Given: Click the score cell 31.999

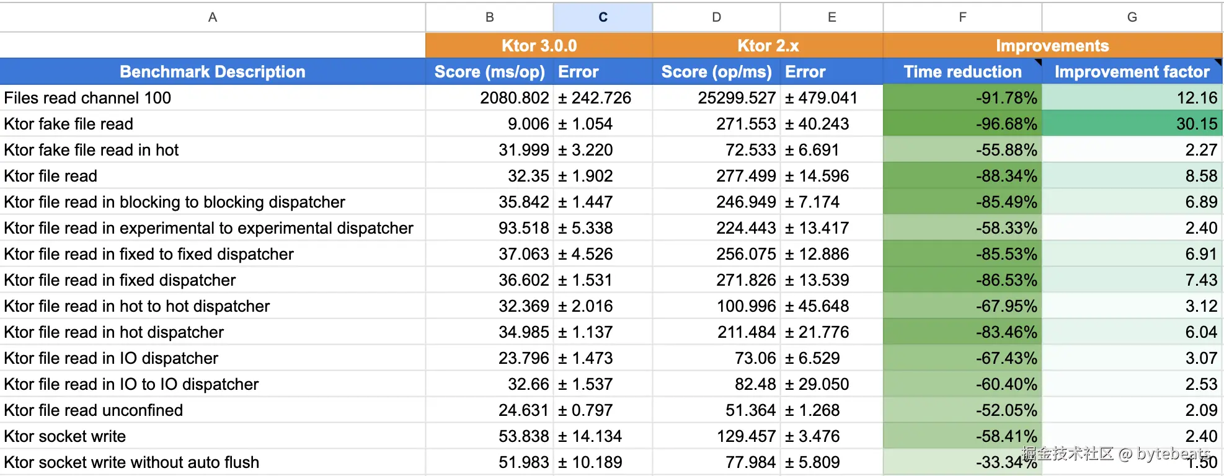Looking at the screenshot, I should [489, 150].
